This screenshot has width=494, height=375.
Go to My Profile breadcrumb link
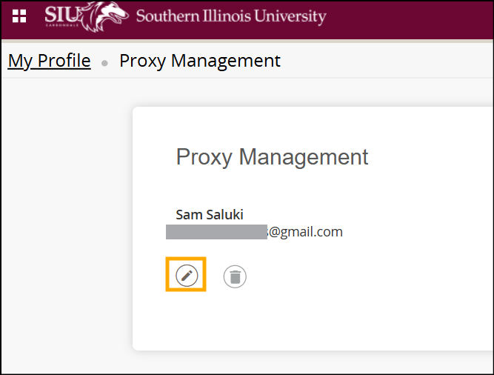(x=49, y=61)
